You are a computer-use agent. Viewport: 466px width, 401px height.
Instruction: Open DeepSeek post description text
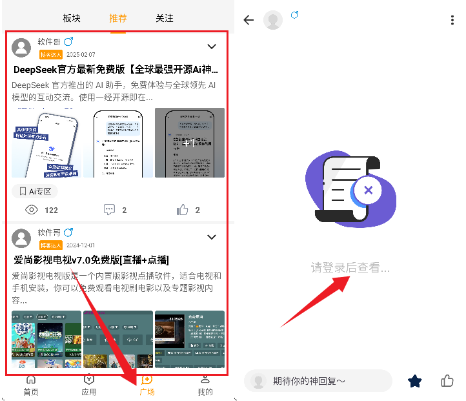pos(114,91)
